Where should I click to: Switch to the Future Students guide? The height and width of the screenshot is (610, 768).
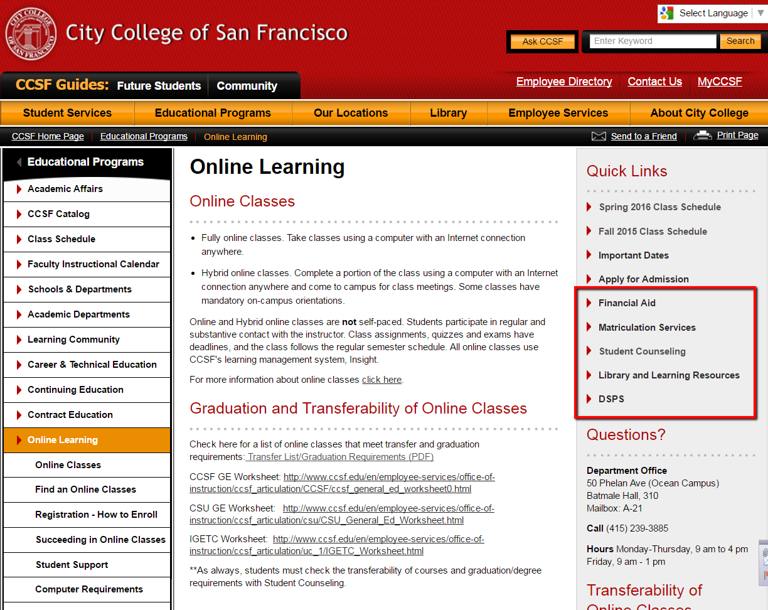[x=159, y=86]
